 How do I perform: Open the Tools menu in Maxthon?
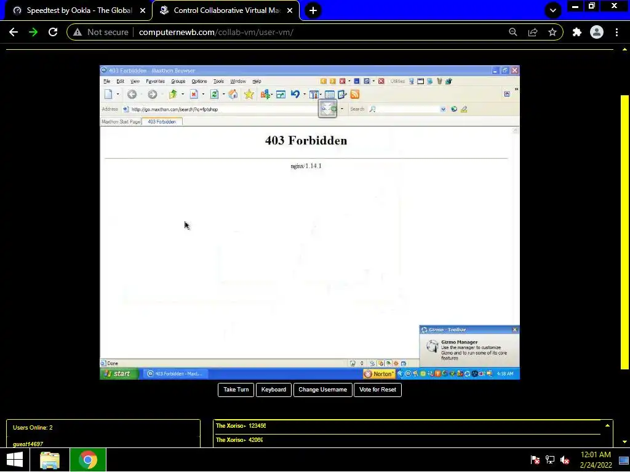pyautogui.click(x=218, y=81)
